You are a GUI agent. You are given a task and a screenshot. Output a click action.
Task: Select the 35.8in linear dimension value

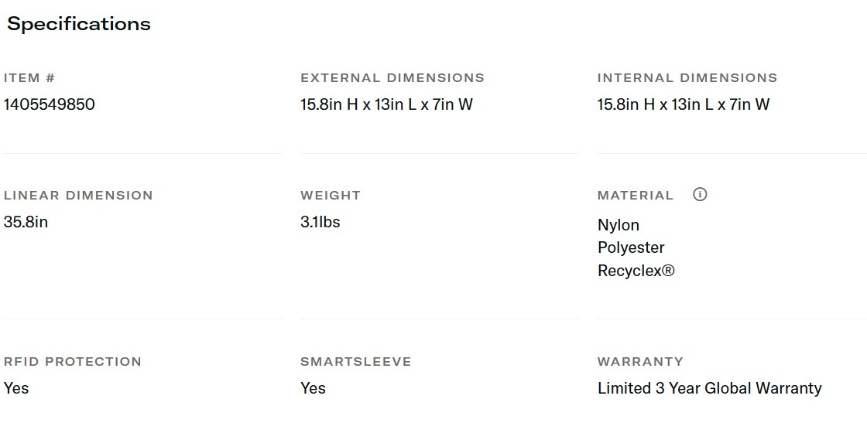(26, 222)
